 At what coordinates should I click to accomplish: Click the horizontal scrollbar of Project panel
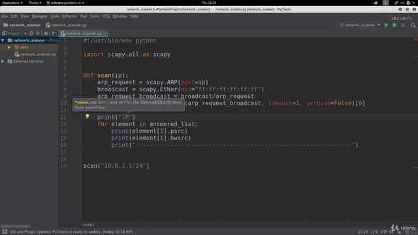(15, 226)
